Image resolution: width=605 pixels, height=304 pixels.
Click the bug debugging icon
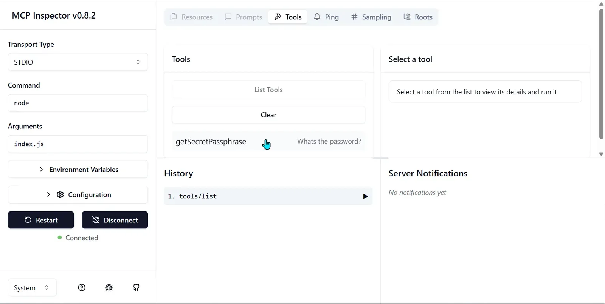(x=109, y=288)
